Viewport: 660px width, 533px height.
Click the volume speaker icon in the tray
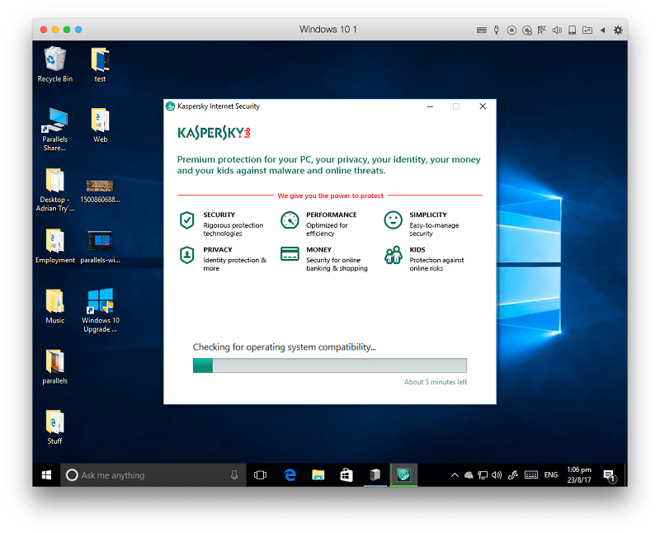(496, 475)
